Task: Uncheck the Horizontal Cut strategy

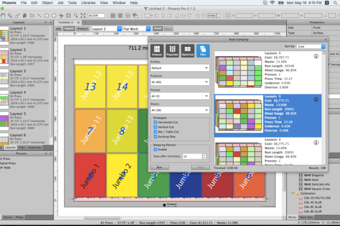Action: coord(155,122)
